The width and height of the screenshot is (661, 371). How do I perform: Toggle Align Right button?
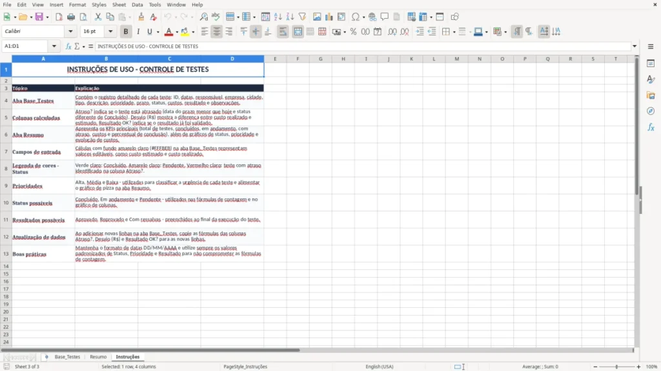(229, 32)
